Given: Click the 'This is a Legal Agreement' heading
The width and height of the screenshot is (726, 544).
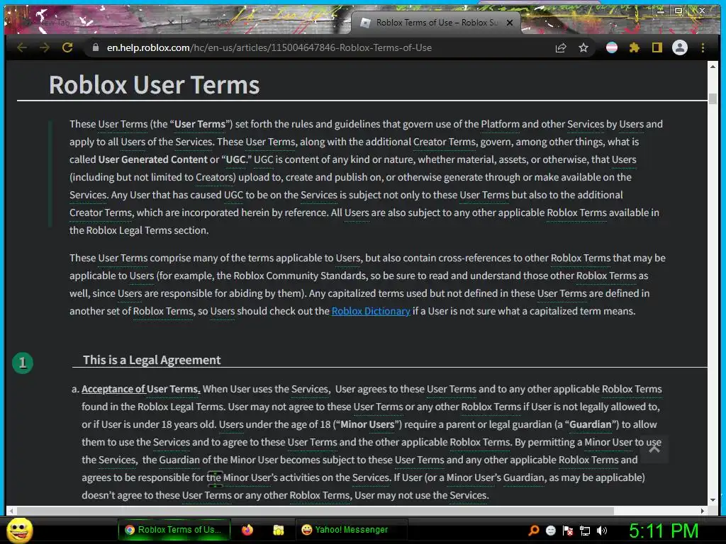Looking at the screenshot, I should pyautogui.click(x=152, y=360).
